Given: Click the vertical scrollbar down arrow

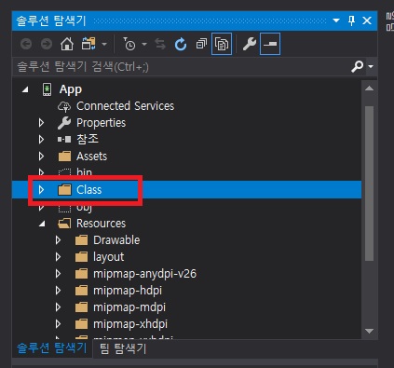Looking at the screenshot, I should [x=369, y=331].
